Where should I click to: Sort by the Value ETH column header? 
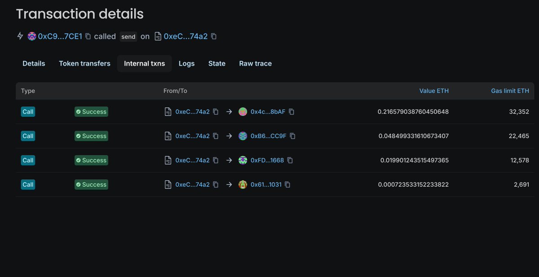(434, 91)
